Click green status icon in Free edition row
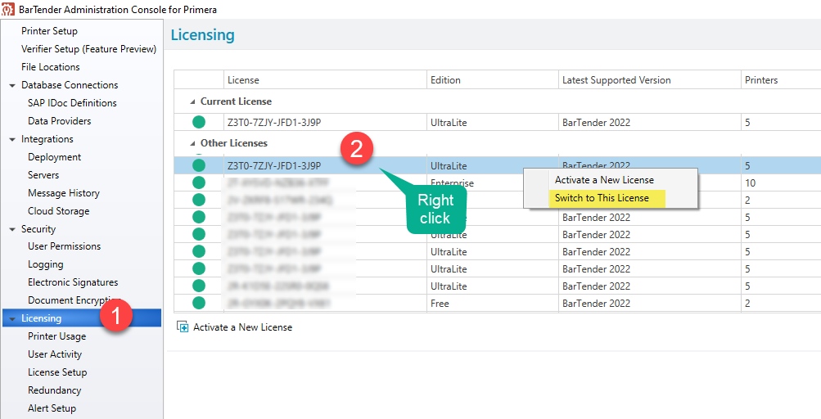The height and width of the screenshot is (419, 821). (198, 304)
